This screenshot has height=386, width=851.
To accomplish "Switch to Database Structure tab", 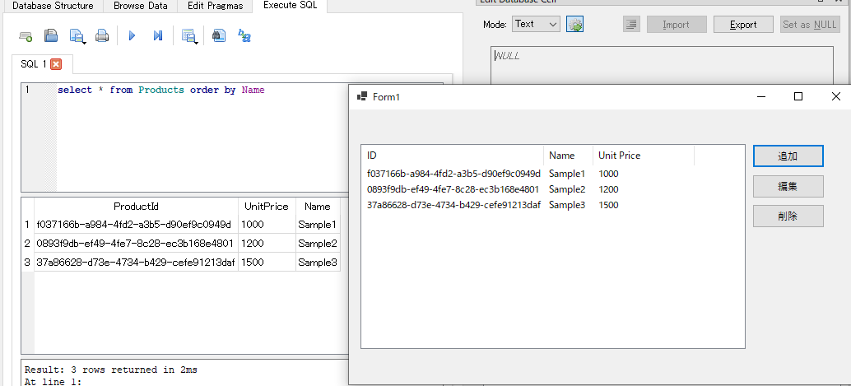I will point(53,6).
